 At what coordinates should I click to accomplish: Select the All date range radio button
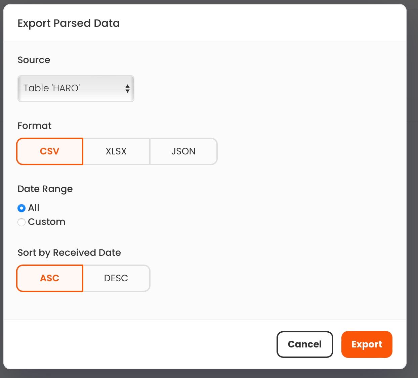pos(22,208)
